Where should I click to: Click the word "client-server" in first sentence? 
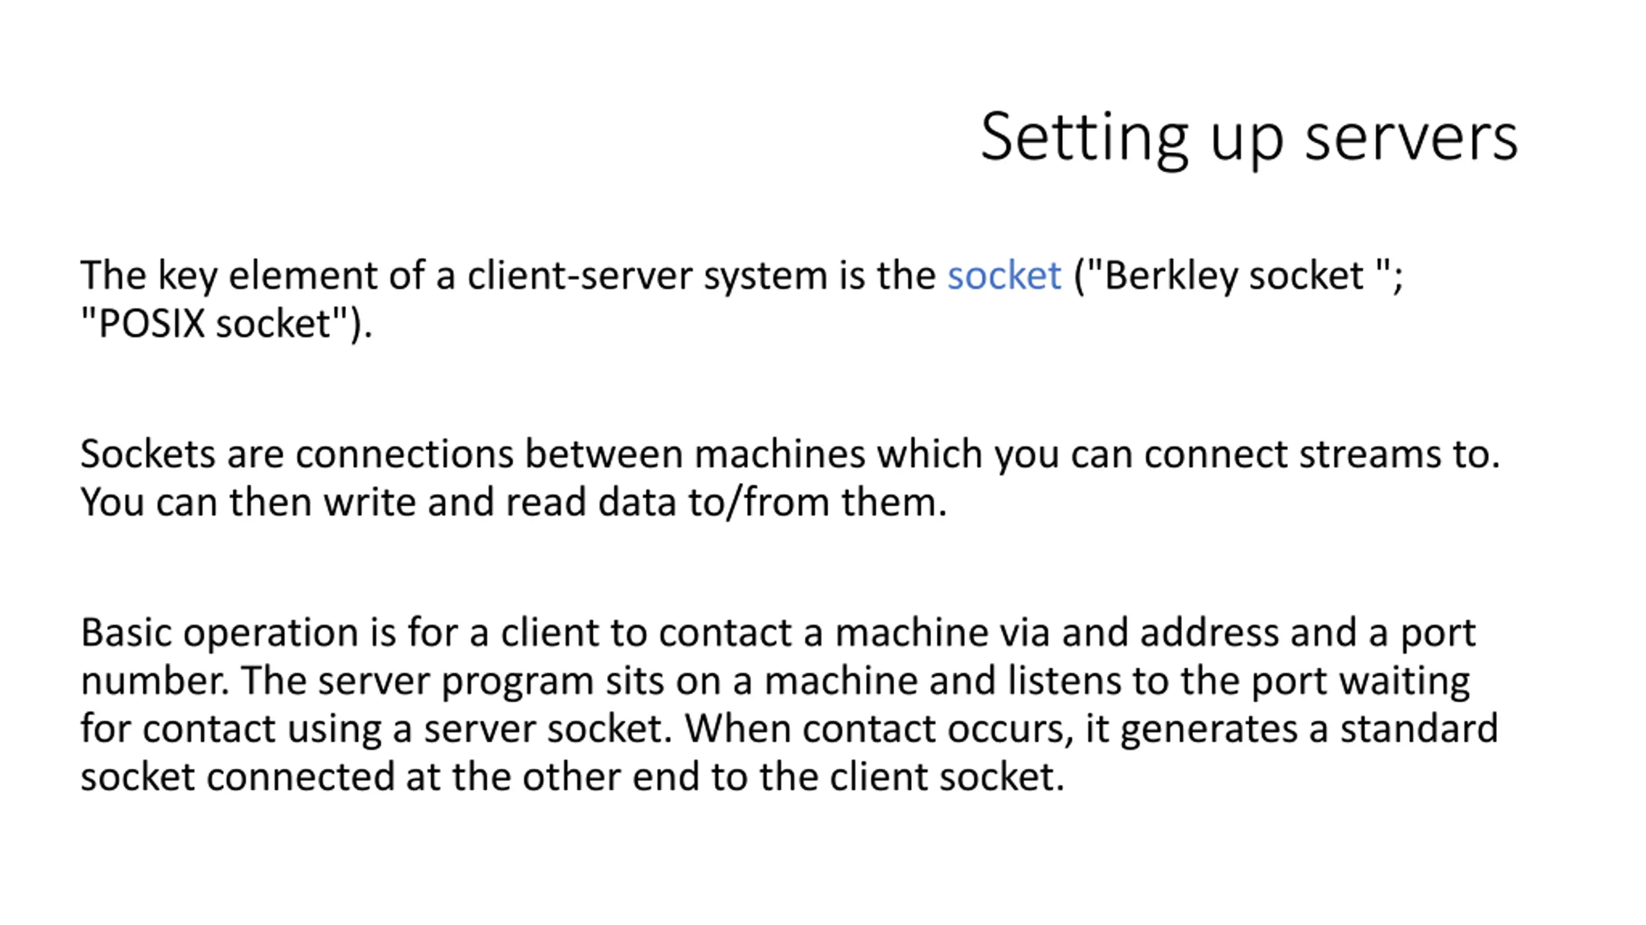coord(579,277)
